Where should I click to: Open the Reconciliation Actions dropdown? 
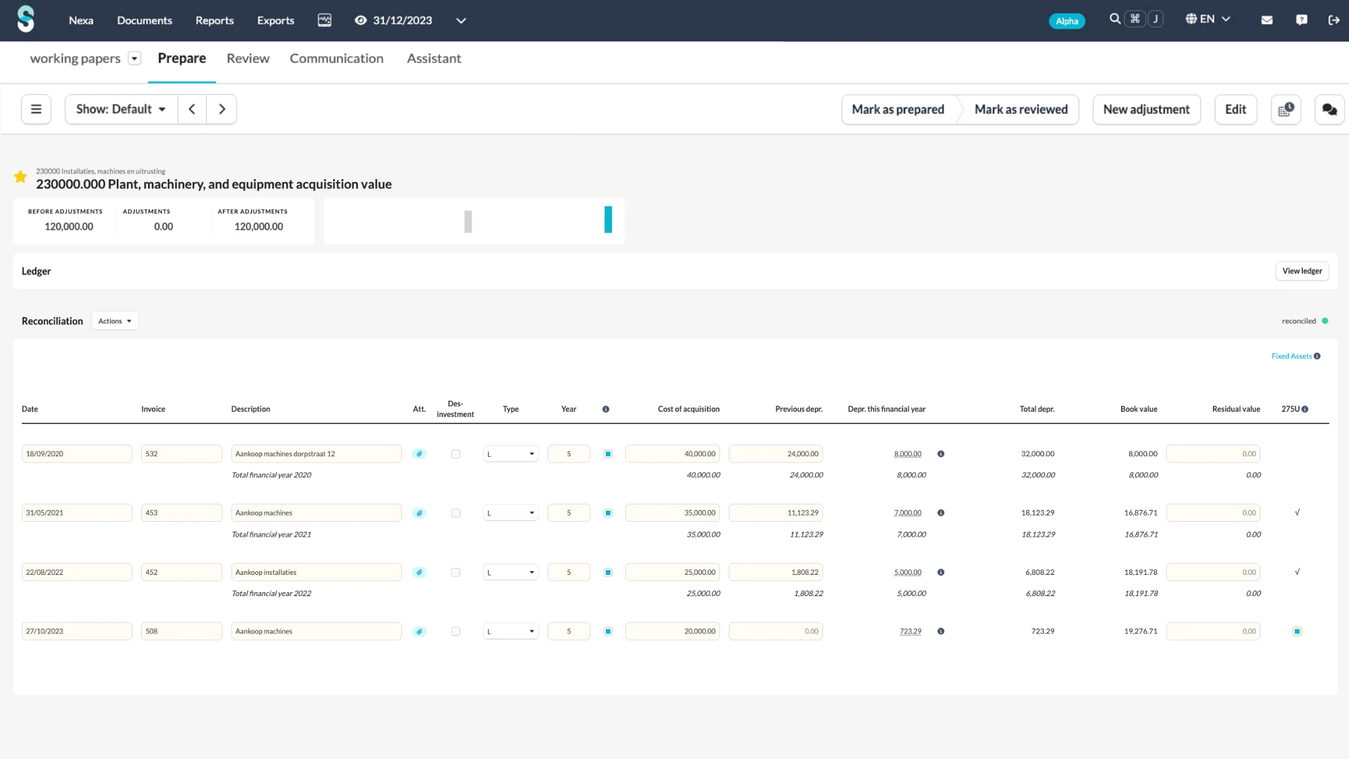(115, 321)
